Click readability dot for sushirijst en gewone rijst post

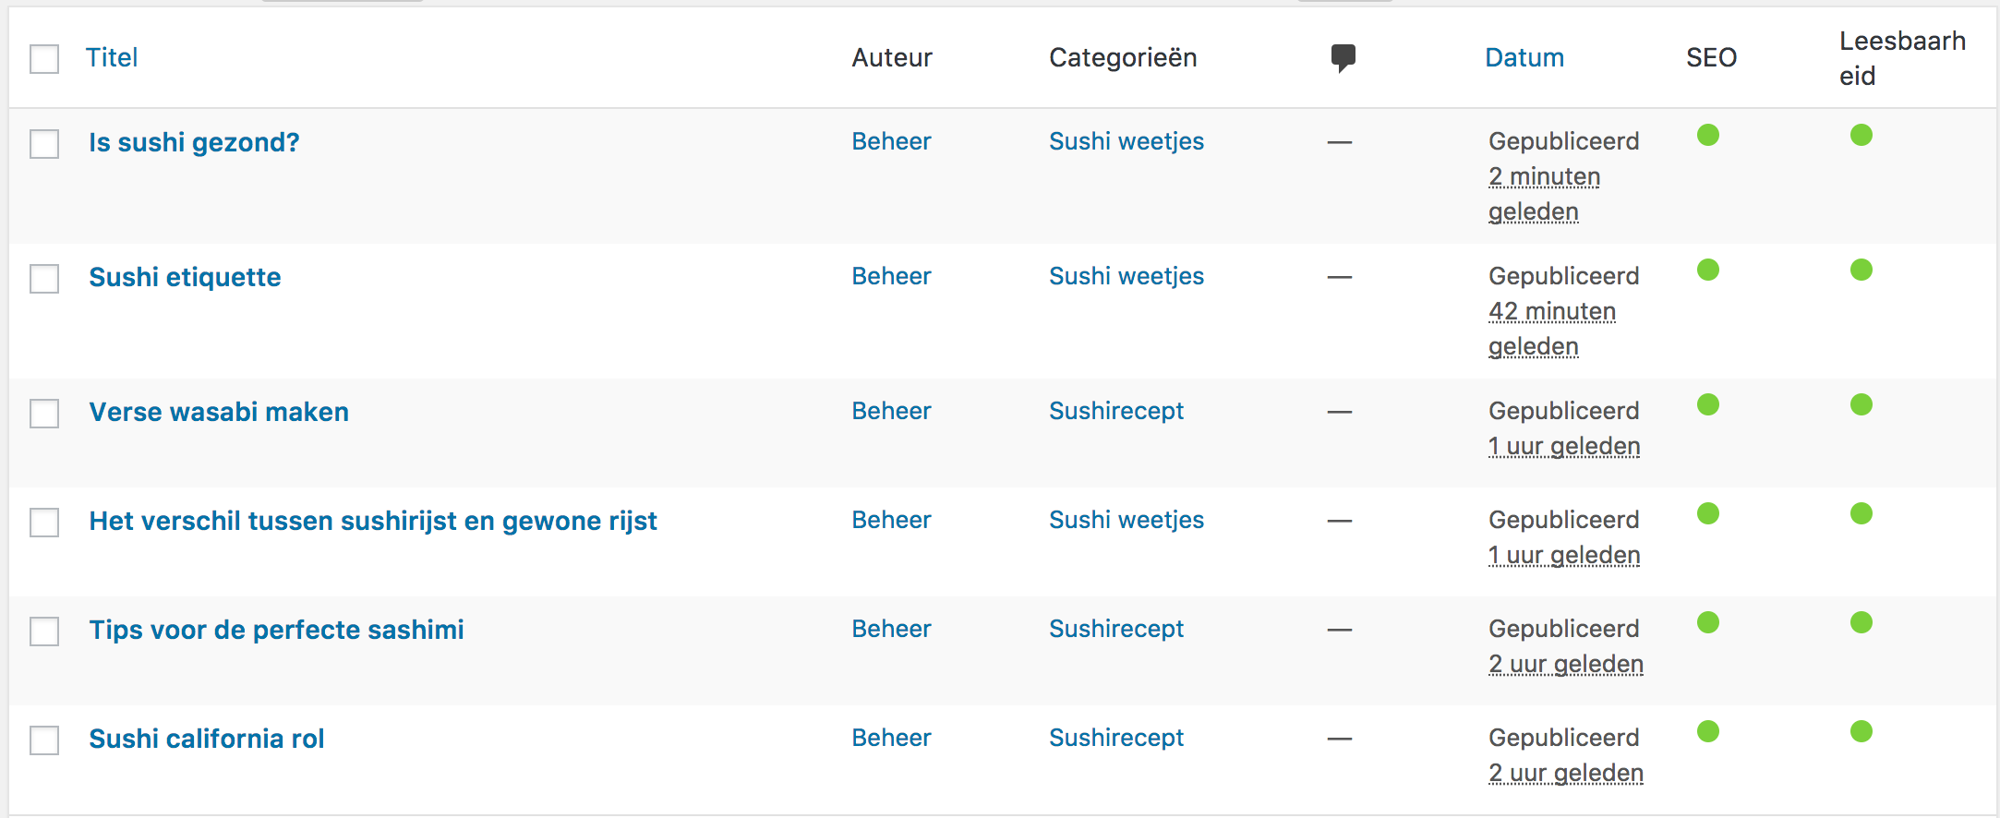point(1861,513)
